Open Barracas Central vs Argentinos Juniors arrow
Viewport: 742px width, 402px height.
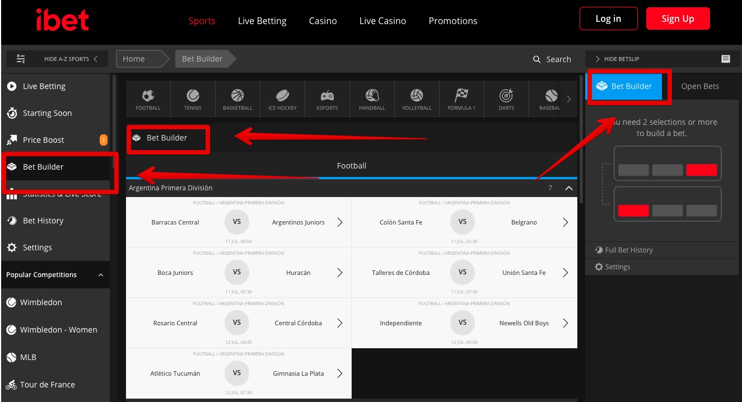339,222
